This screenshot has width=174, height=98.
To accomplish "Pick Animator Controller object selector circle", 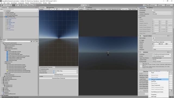I will 172,54.
